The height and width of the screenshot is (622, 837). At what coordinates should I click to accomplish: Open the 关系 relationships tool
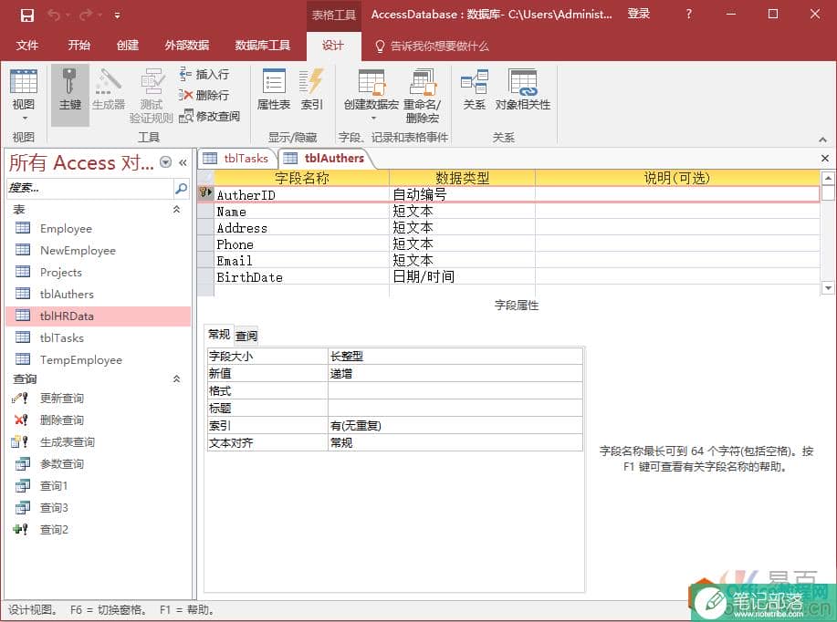click(x=475, y=89)
